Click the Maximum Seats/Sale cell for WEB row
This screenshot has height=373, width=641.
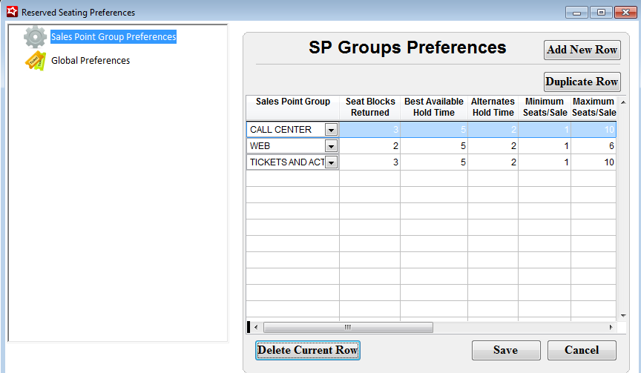594,146
